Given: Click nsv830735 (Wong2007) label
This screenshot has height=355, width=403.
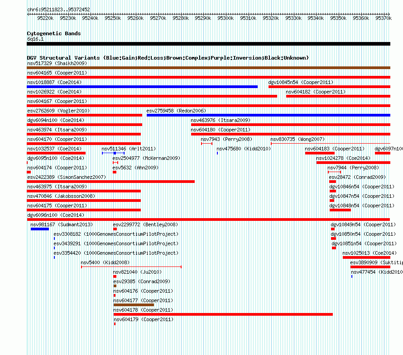Looking at the screenshot, I should point(297,139).
